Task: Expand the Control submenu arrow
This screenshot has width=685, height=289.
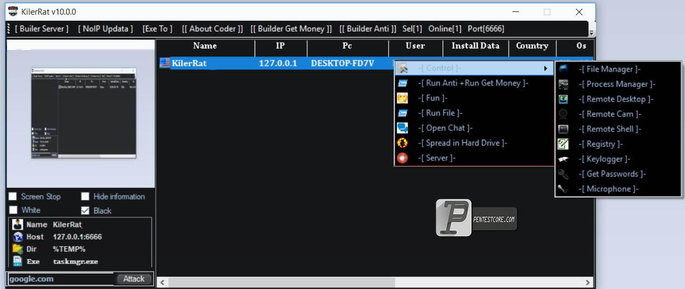Action: click(545, 68)
